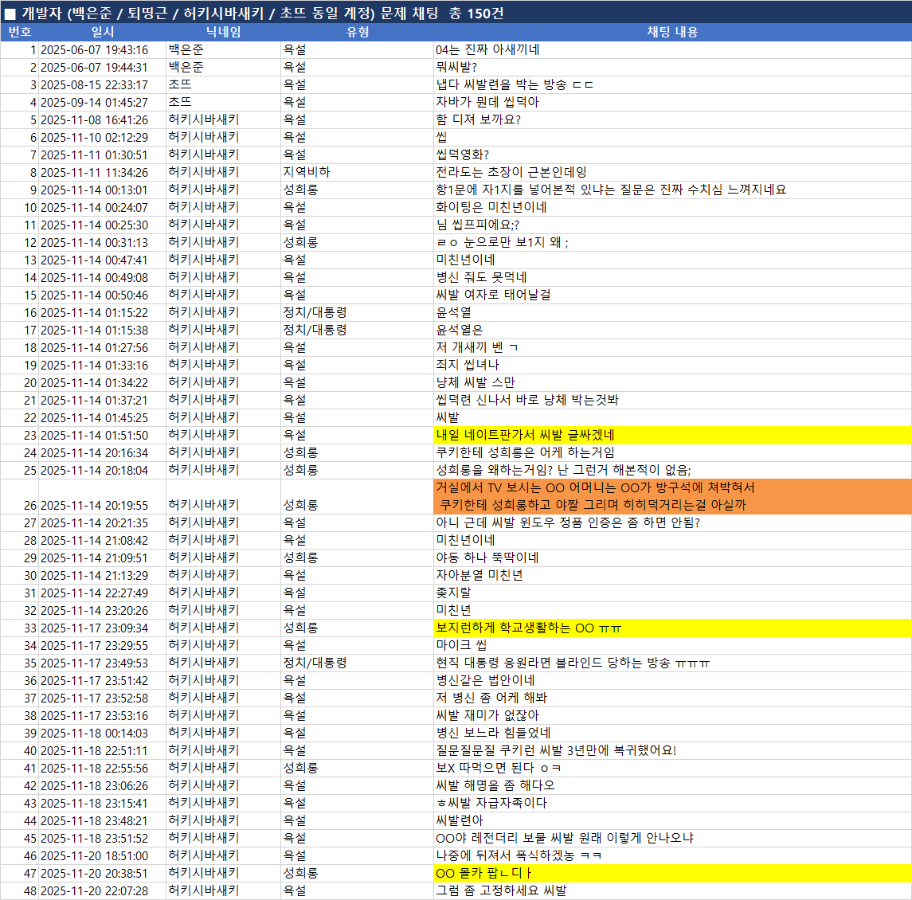Select date cell 2025-08-15 22:33:17
This screenshot has width=912, height=900.
point(103,85)
